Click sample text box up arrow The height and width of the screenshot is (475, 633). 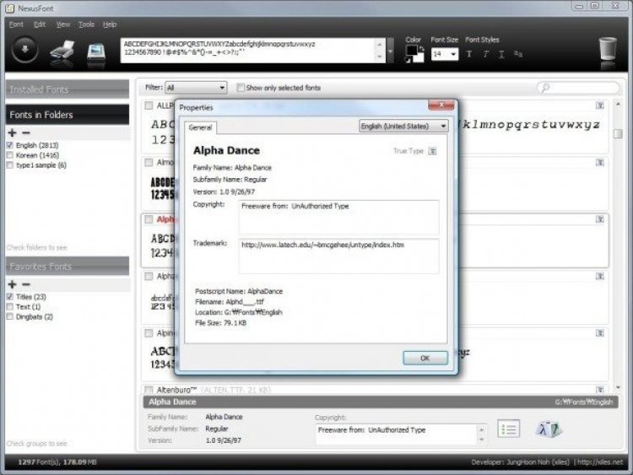[380, 44]
